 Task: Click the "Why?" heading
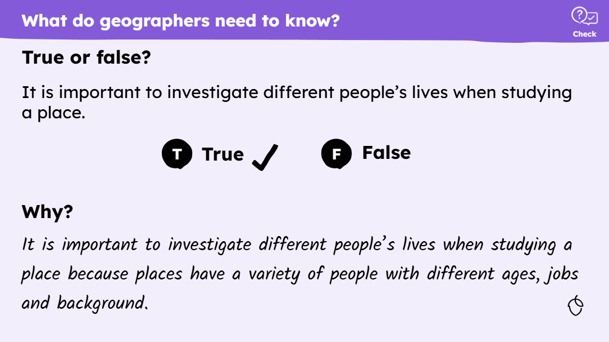[47, 212]
